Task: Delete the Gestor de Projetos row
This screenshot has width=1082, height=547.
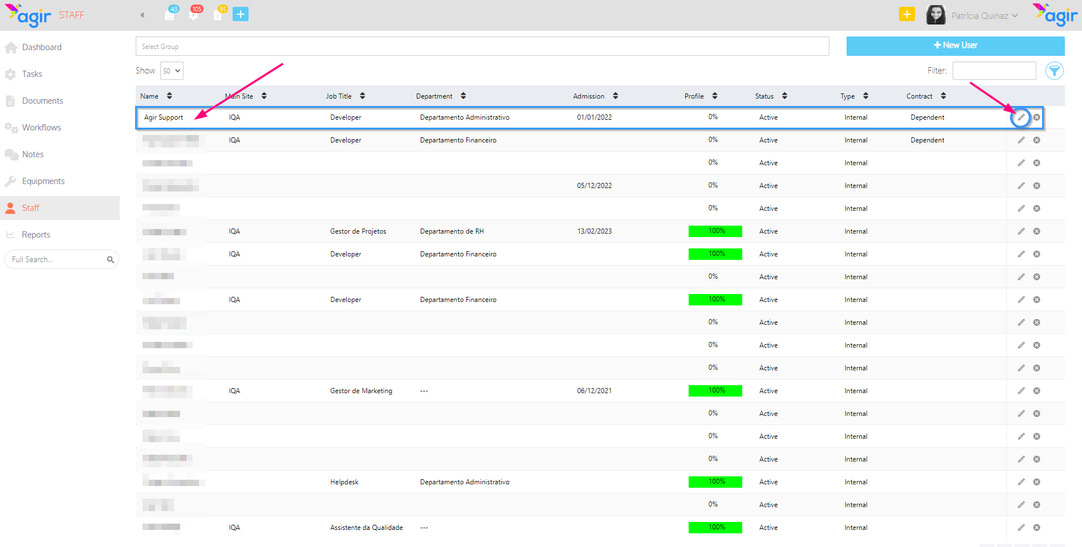Action: coord(1037,231)
